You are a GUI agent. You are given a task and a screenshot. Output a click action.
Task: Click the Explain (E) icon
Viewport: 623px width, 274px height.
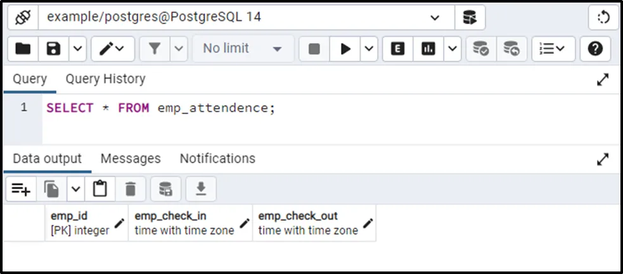click(x=398, y=49)
